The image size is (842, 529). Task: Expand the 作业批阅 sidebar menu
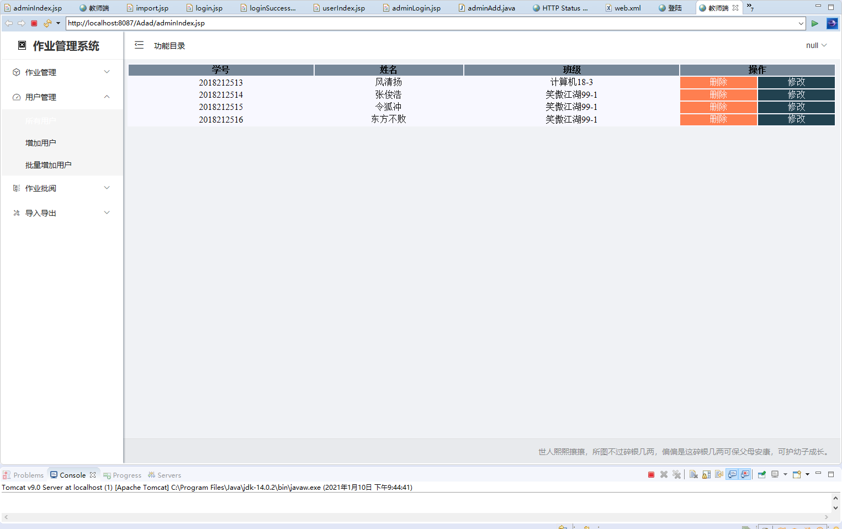coord(62,188)
